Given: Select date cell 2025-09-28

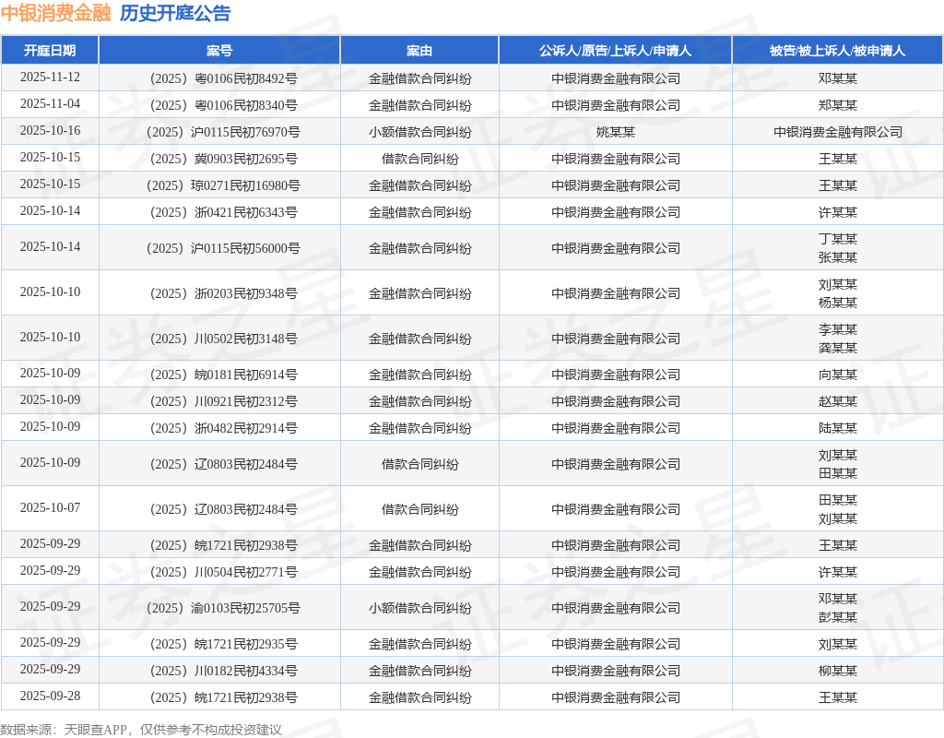Looking at the screenshot, I should 50,696.
